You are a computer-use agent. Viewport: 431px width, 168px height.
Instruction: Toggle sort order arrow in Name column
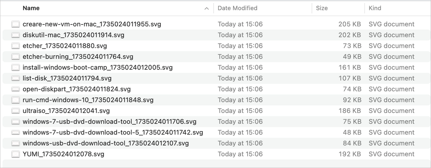[206, 8]
